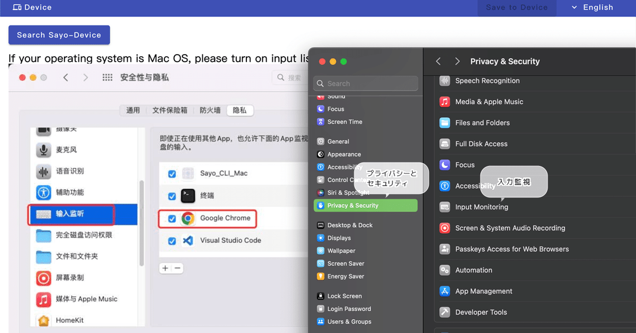Navigate back in Privacy & Security pane
636x333 pixels.
click(438, 62)
